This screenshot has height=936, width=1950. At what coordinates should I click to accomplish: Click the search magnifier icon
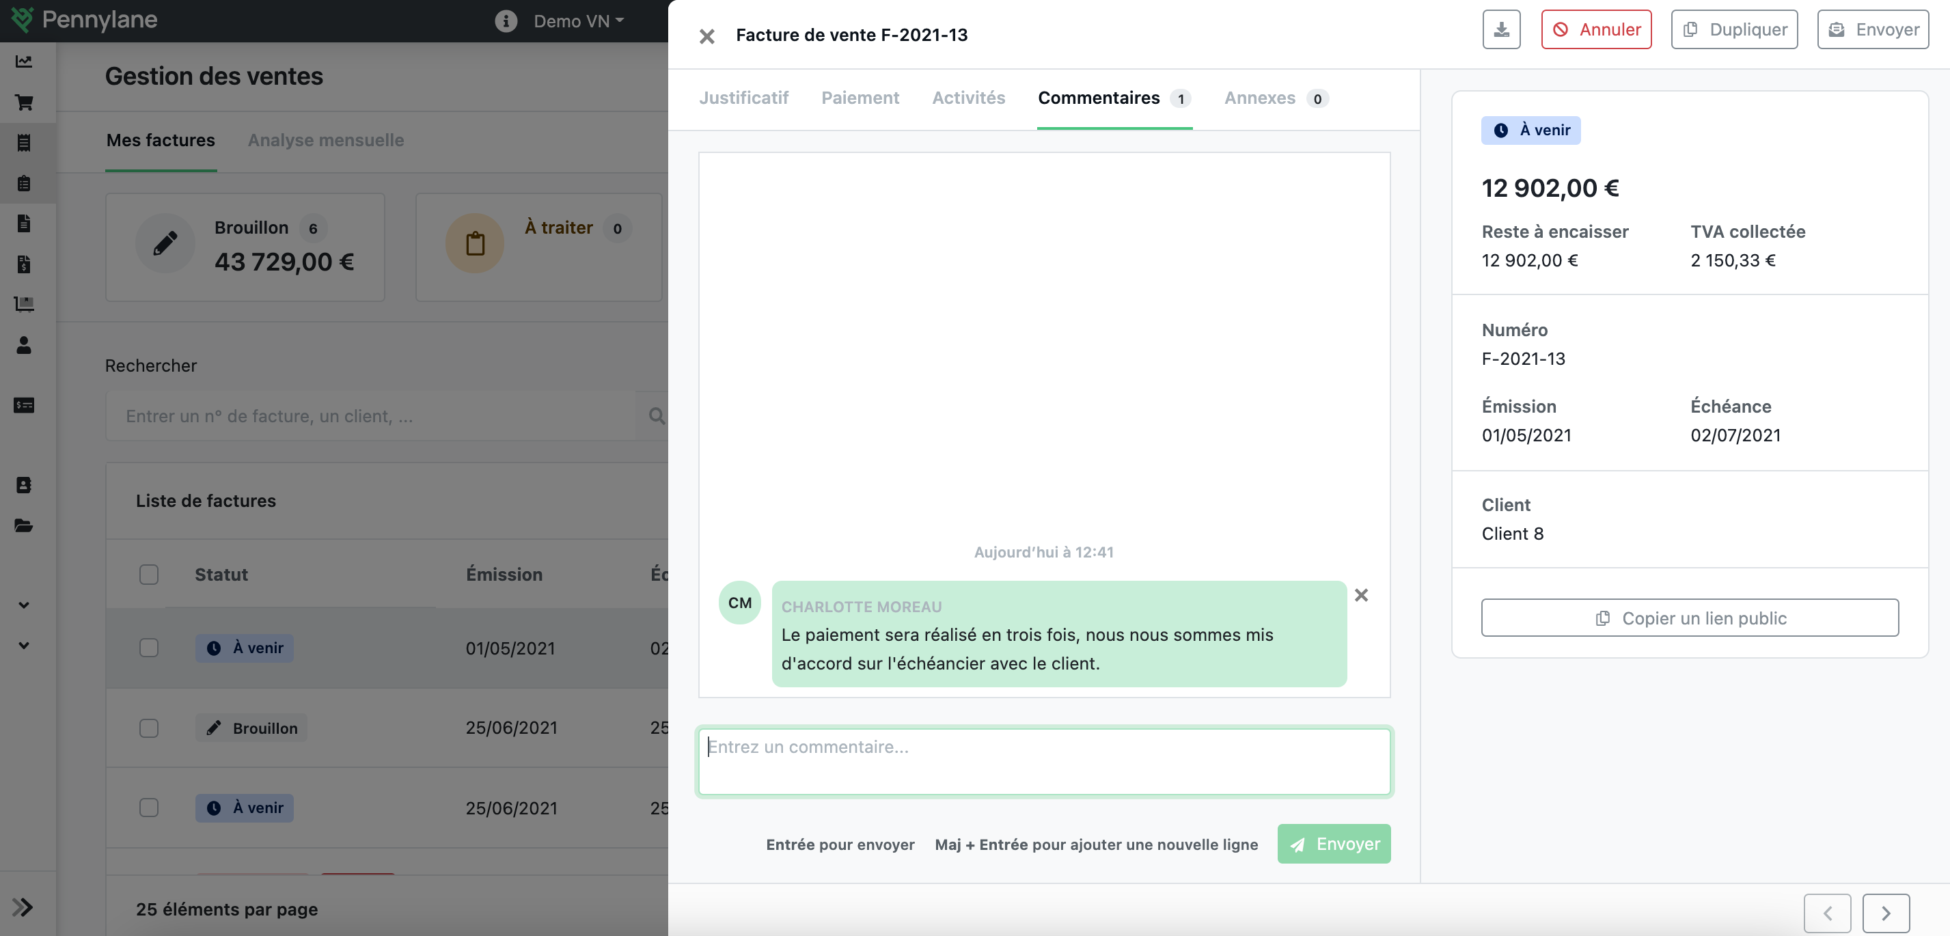(657, 415)
